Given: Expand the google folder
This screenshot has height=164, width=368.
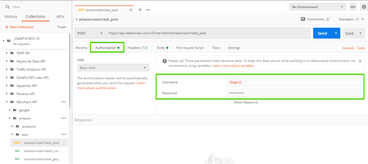Looking at the screenshot, I should point(10,110).
